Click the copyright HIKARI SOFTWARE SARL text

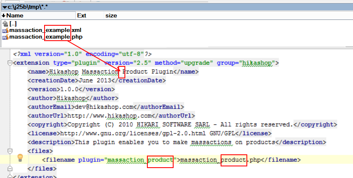(173, 124)
